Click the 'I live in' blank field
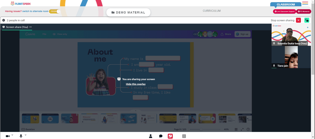This screenshot has width=315, height=139. point(156,70)
